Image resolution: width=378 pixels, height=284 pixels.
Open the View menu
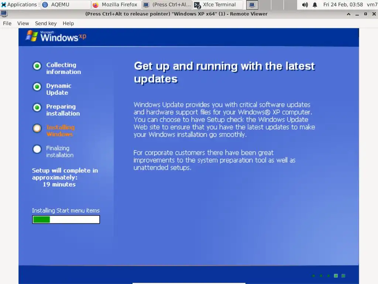(x=23, y=23)
